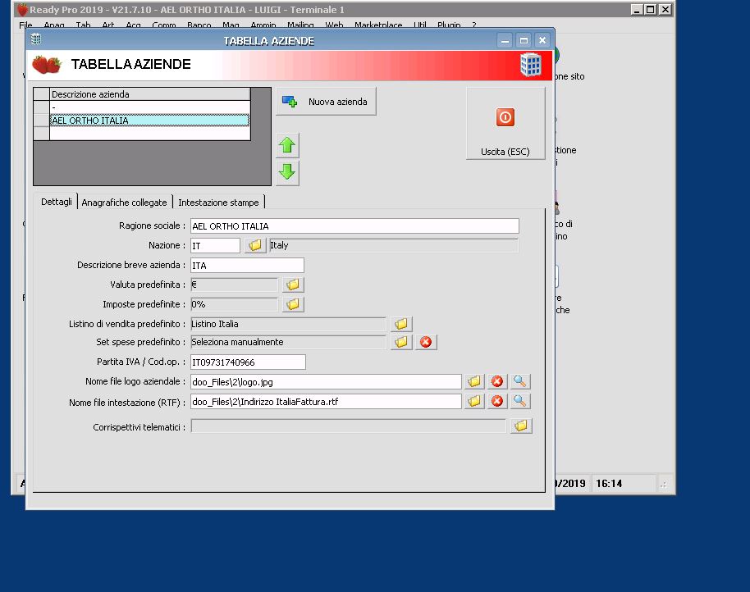Edit the Ragione sociale field

tap(354, 226)
